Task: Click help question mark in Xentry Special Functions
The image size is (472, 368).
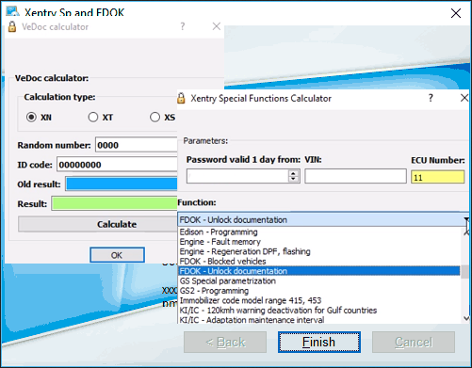Action: [x=431, y=98]
